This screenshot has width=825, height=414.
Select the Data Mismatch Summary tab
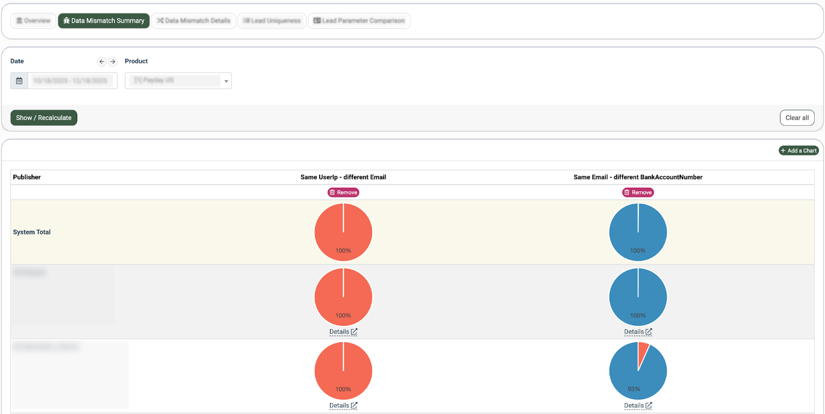pyautogui.click(x=104, y=21)
